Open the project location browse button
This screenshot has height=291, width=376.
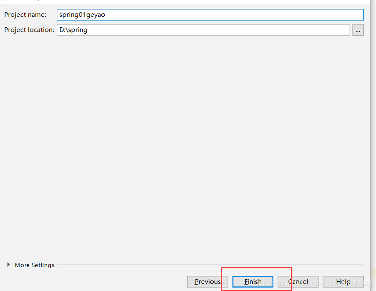(358, 30)
